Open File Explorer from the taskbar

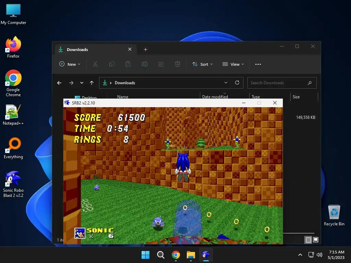coord(191,255)
